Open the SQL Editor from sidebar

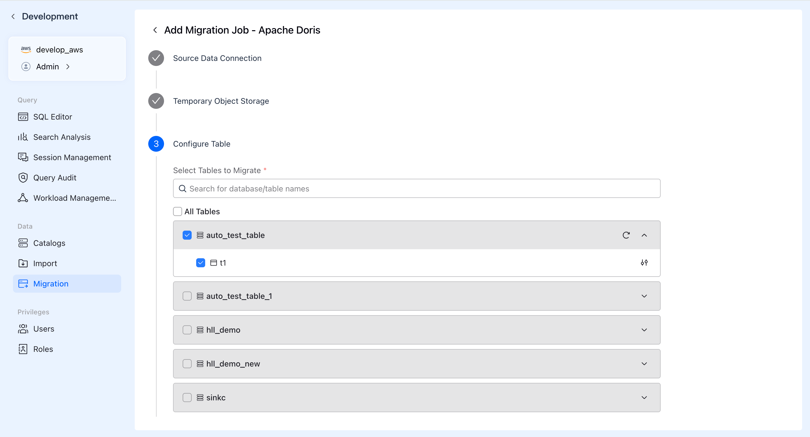tap(52, 116)
